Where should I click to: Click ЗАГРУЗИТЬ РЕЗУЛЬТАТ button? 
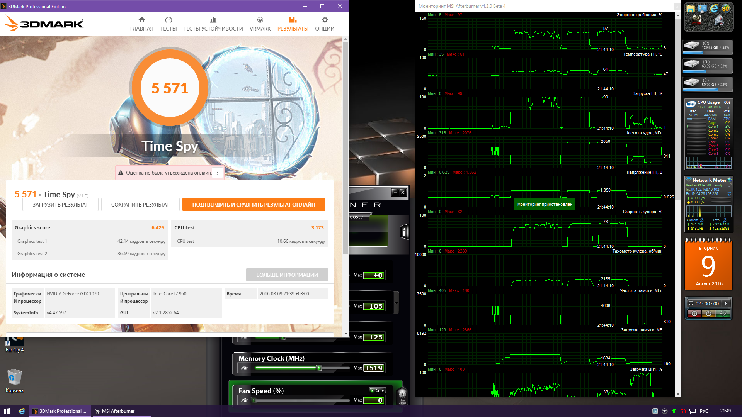pos(60,205)
